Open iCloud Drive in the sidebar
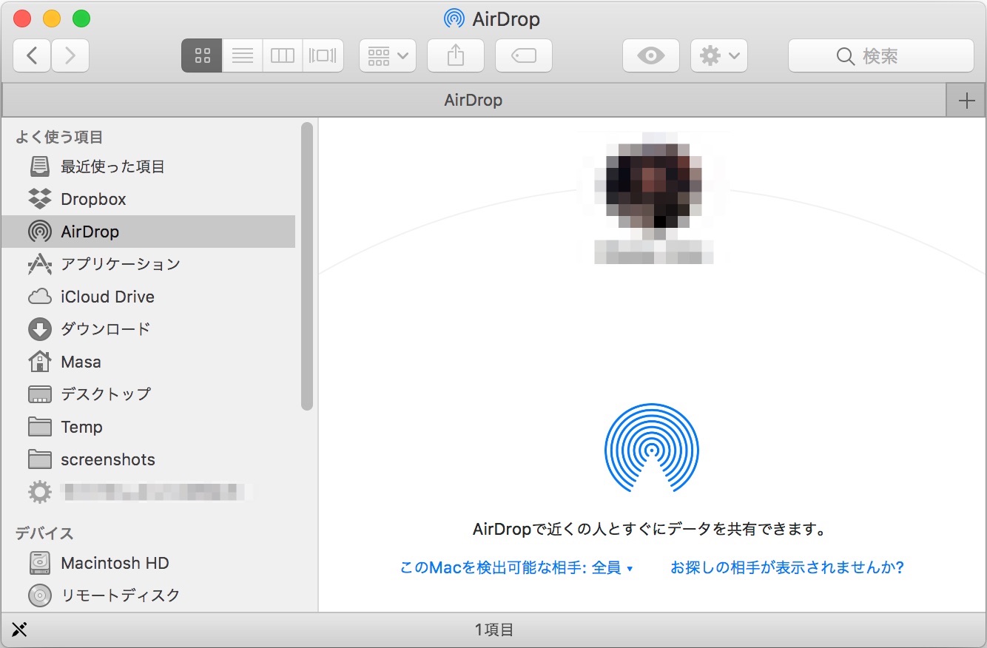Image resolution: width=987 pixels, height=648 pixels. pyautogui.click(x=148, y=297)
